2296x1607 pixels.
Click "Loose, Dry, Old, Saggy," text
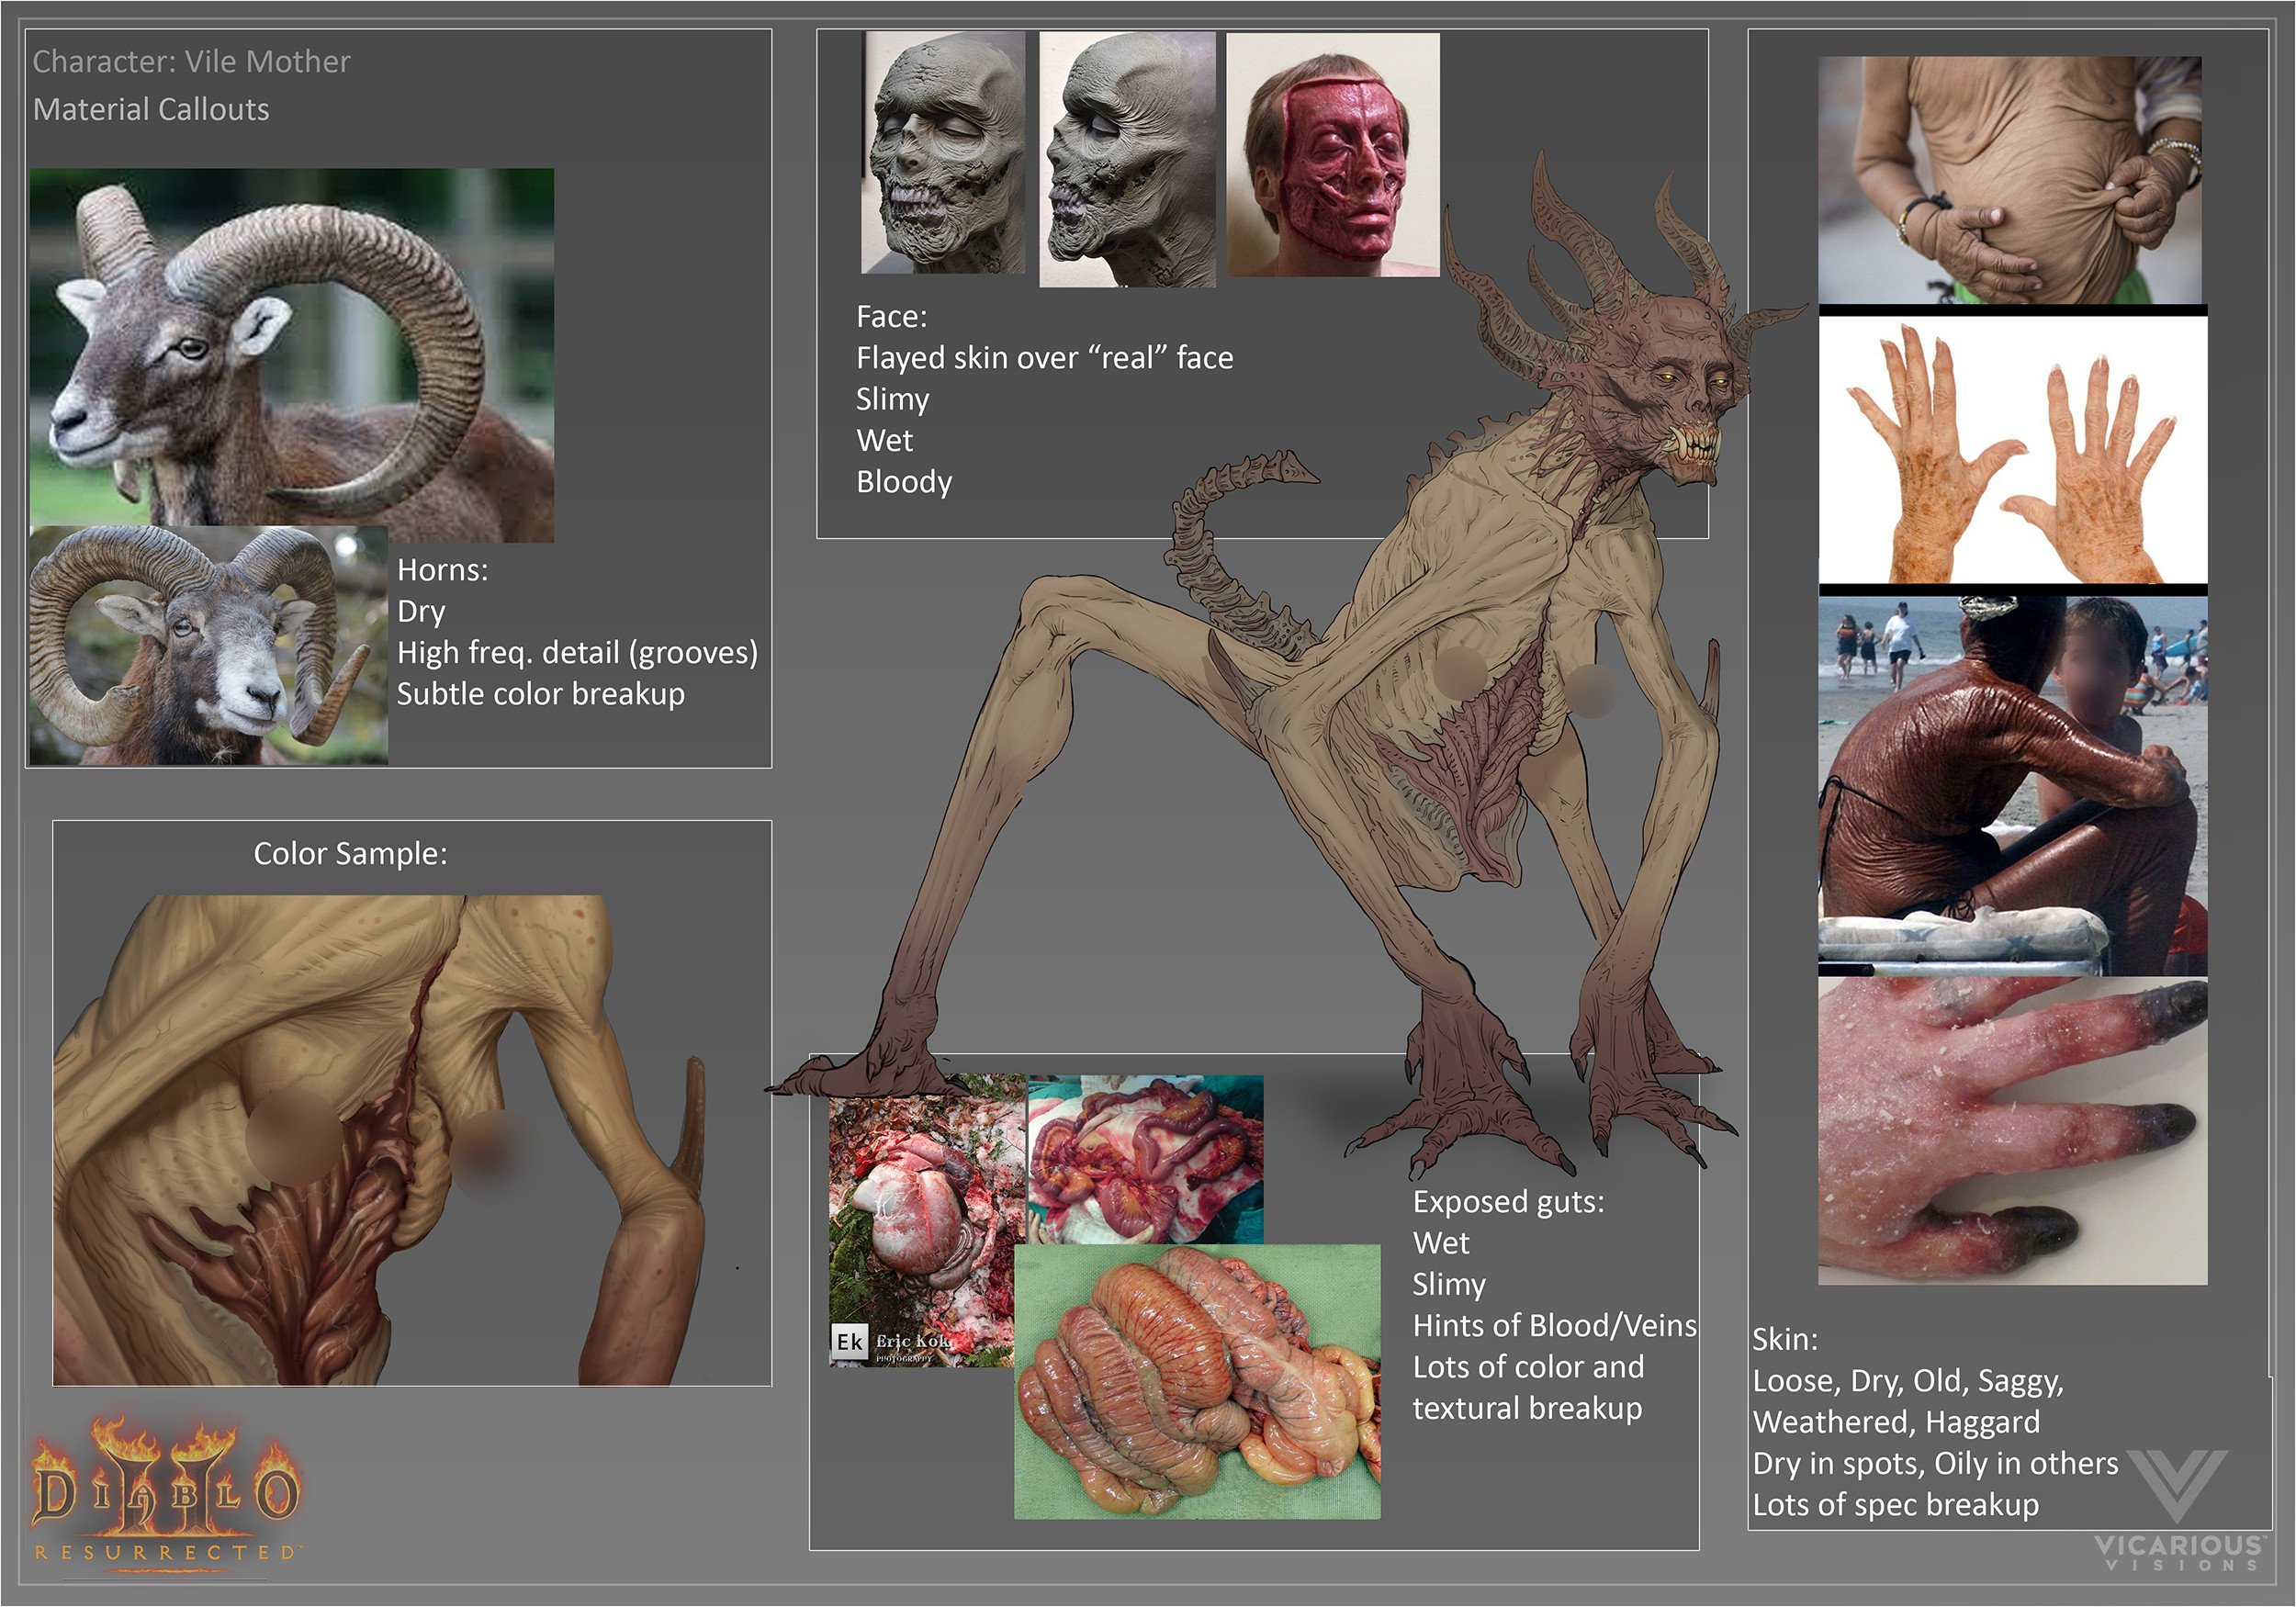(x=1908, y=1381)
